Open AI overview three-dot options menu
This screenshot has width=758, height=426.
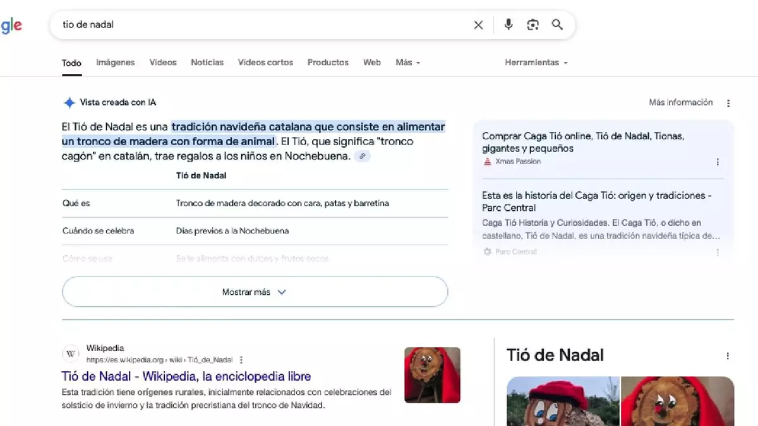click(728, 103)
